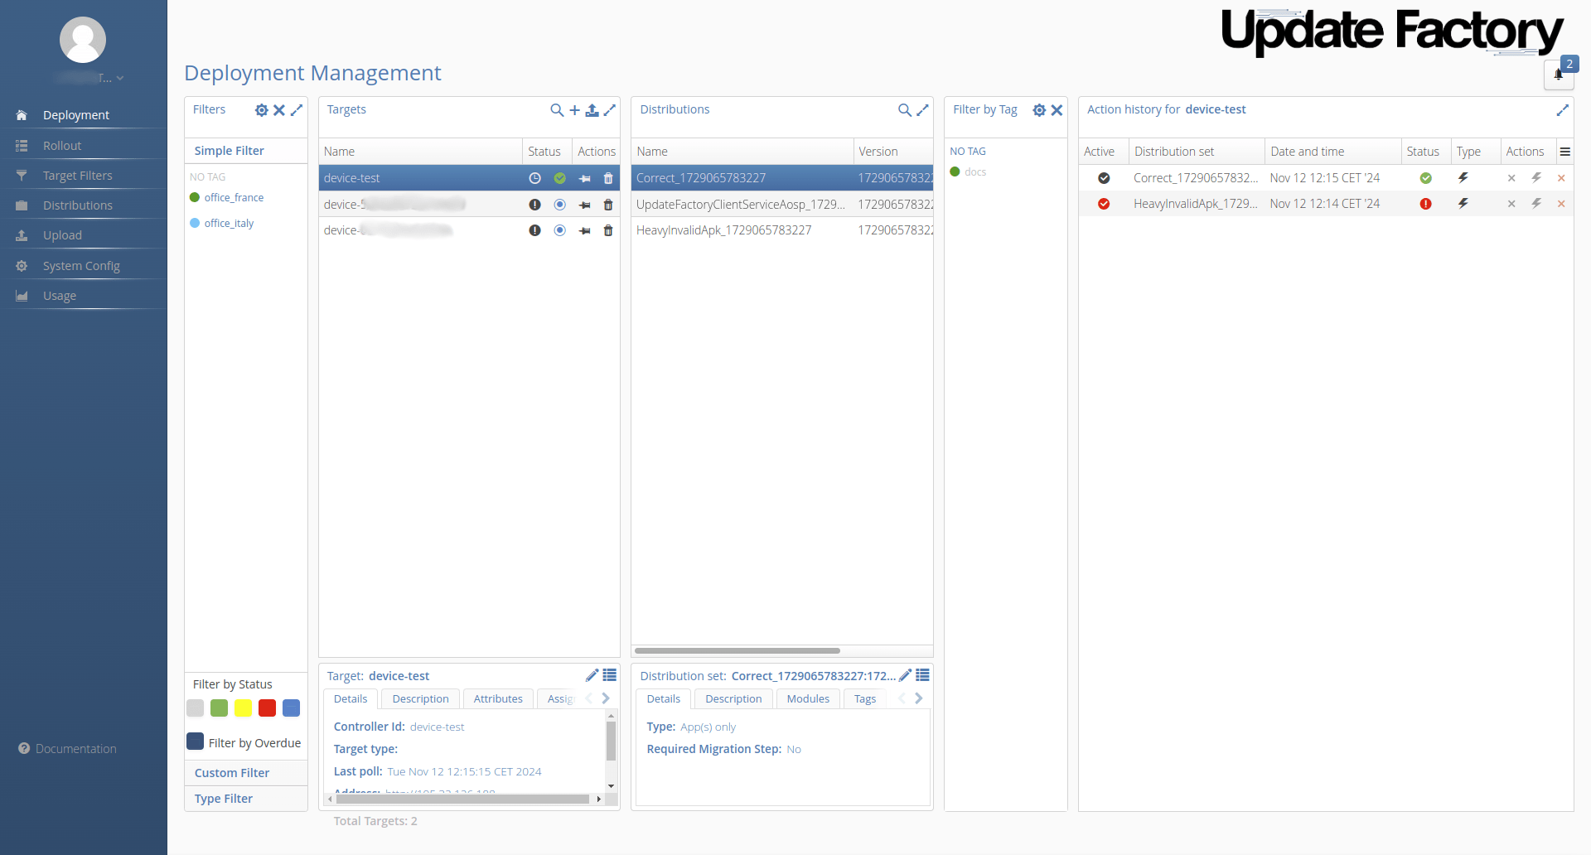The width and height of the screenshot is (1591, 855).
Task: Open metadata list for distribution set
Action: tap(922, 675)
